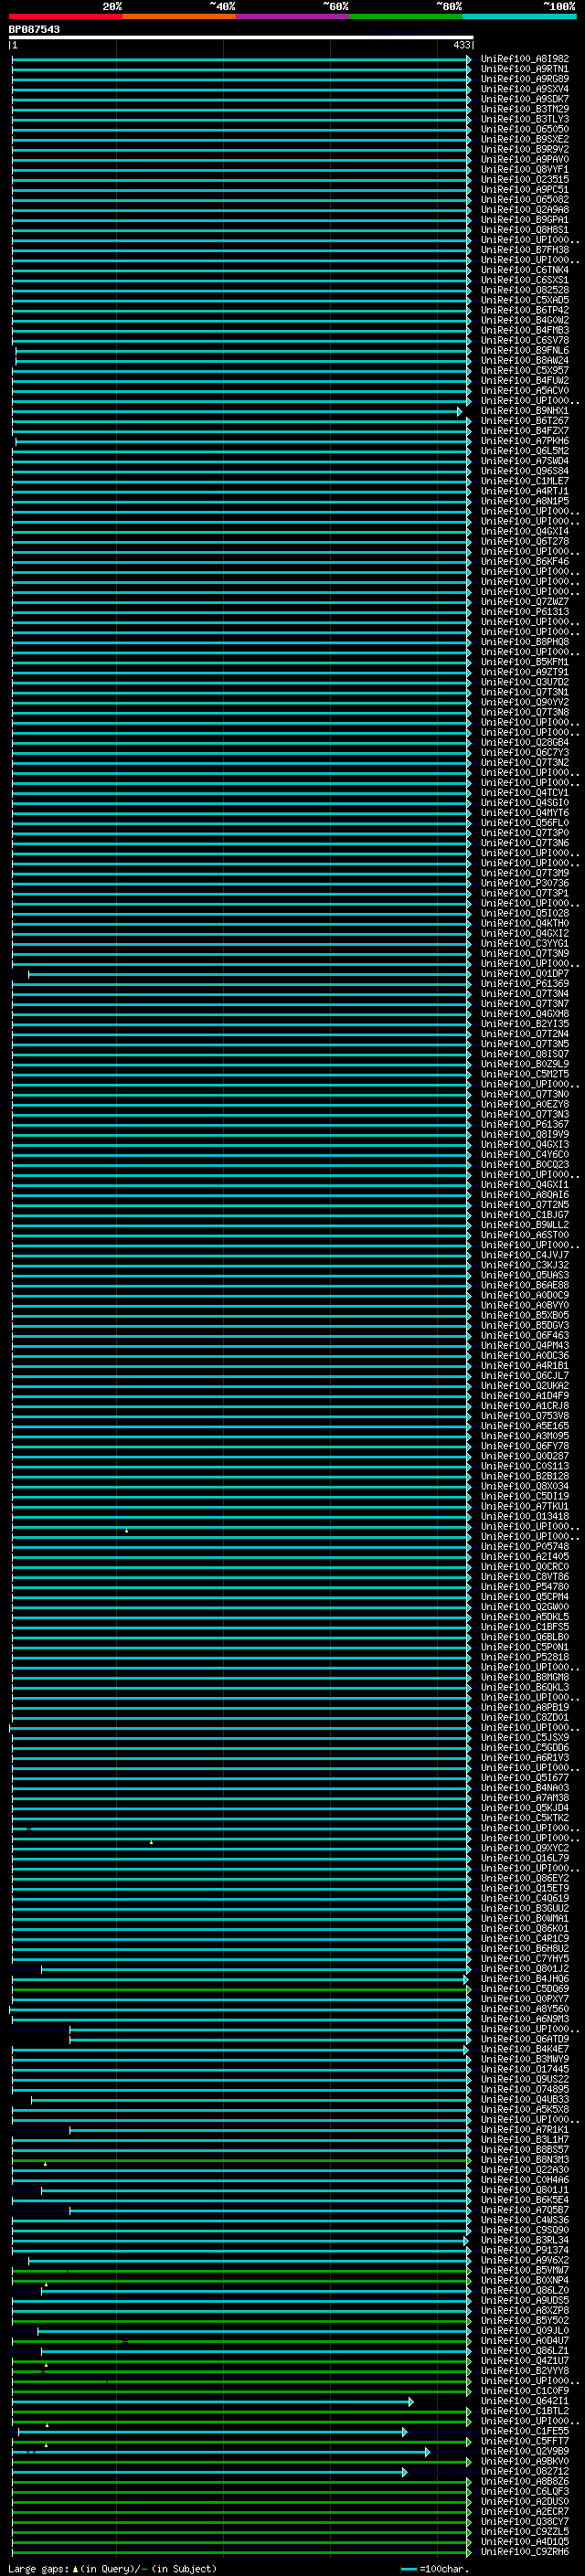This screenshot has height=2576, width=585.
Task: Select hit label UniRef100_Q5UAS3
Action: [x=524, y=1275]
